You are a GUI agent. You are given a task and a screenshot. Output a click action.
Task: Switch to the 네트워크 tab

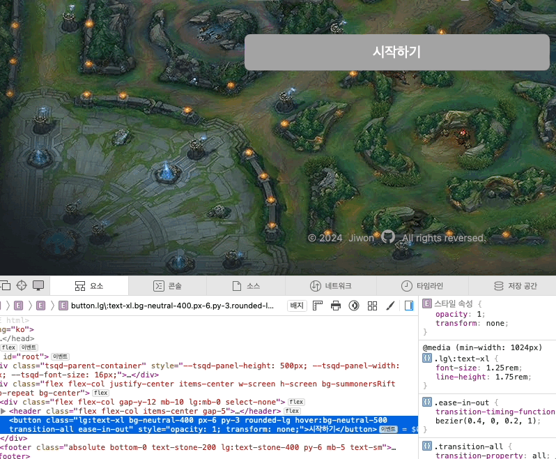[x=330, y=286]
